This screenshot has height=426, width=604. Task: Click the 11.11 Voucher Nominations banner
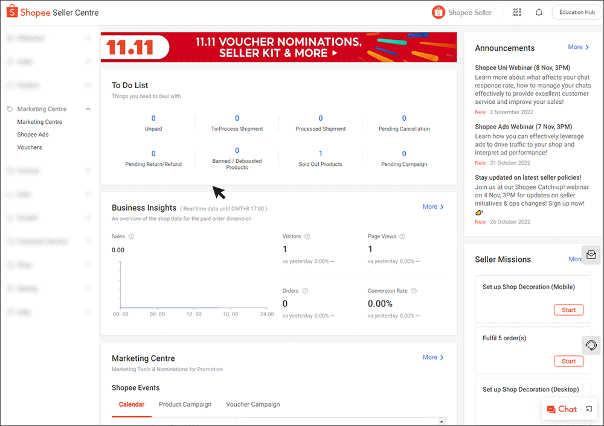coord(278,48)
